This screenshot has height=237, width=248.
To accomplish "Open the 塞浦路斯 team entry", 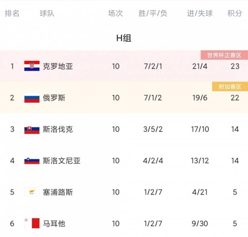I will [58, 192].
